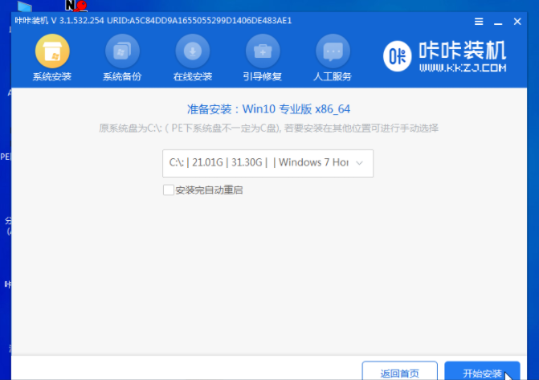This screenshot has height=380, width=539.
Task: Select the 在线安装 download icon
Action: (x=193, y=52)
